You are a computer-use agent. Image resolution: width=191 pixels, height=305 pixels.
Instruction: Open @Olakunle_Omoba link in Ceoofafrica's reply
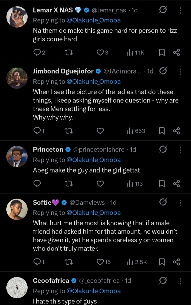93,291
